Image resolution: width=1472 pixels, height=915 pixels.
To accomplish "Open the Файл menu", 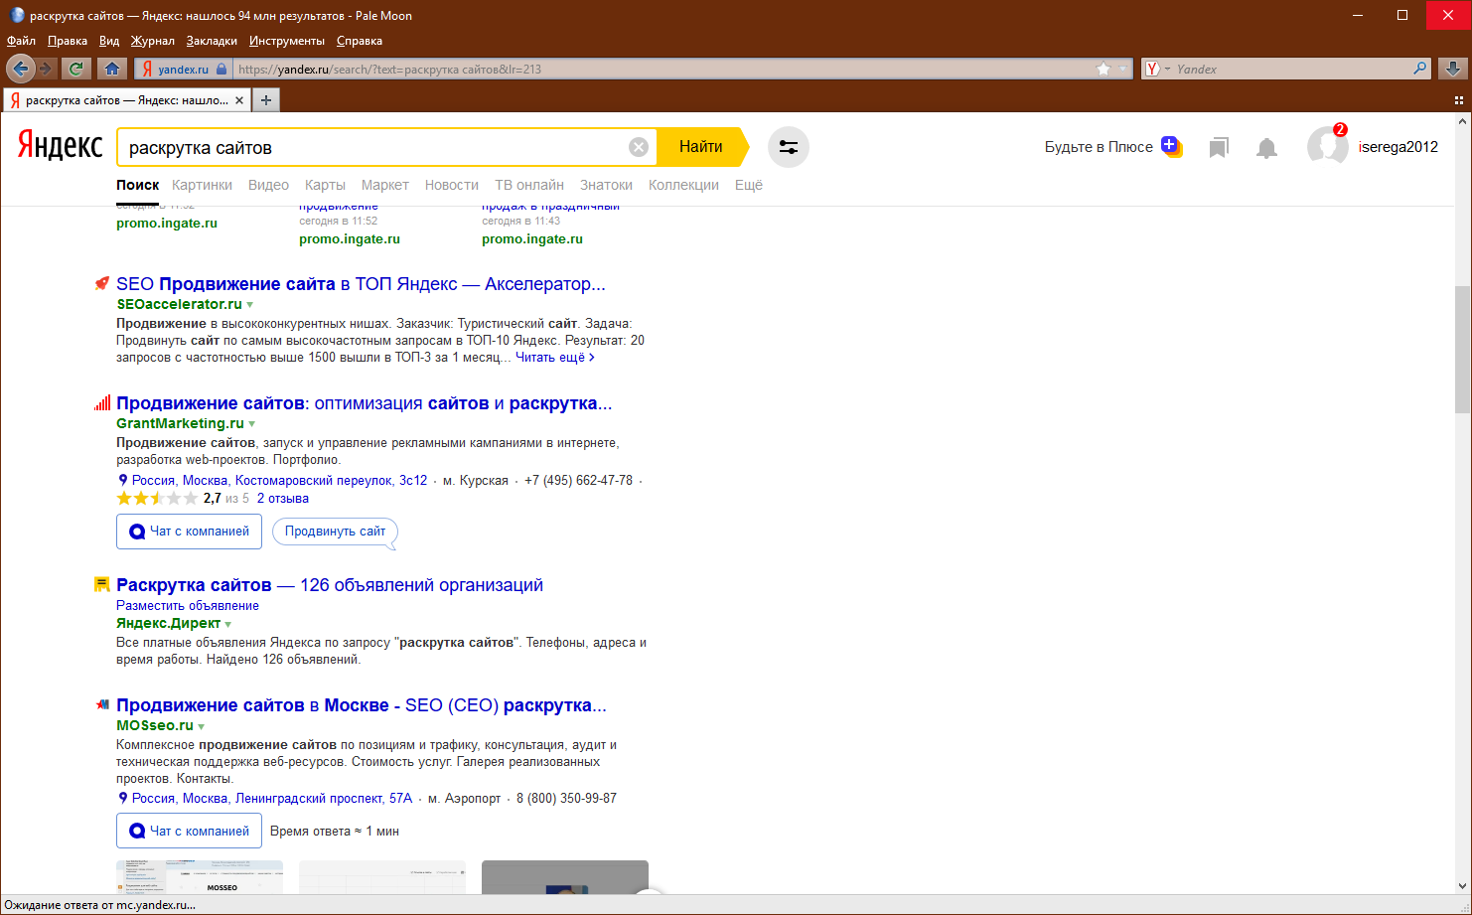I will pos(21,41).
